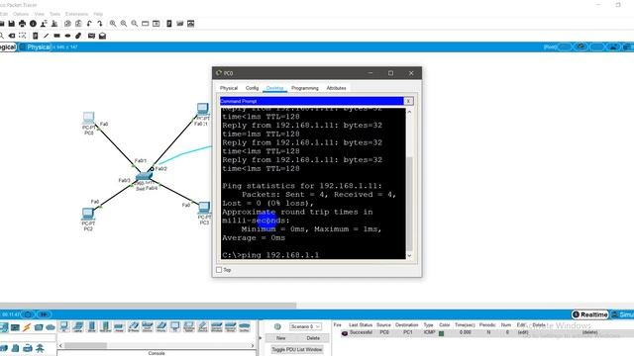
Task: Click PC2 in the network topology
Action: [x=88, y=214]
